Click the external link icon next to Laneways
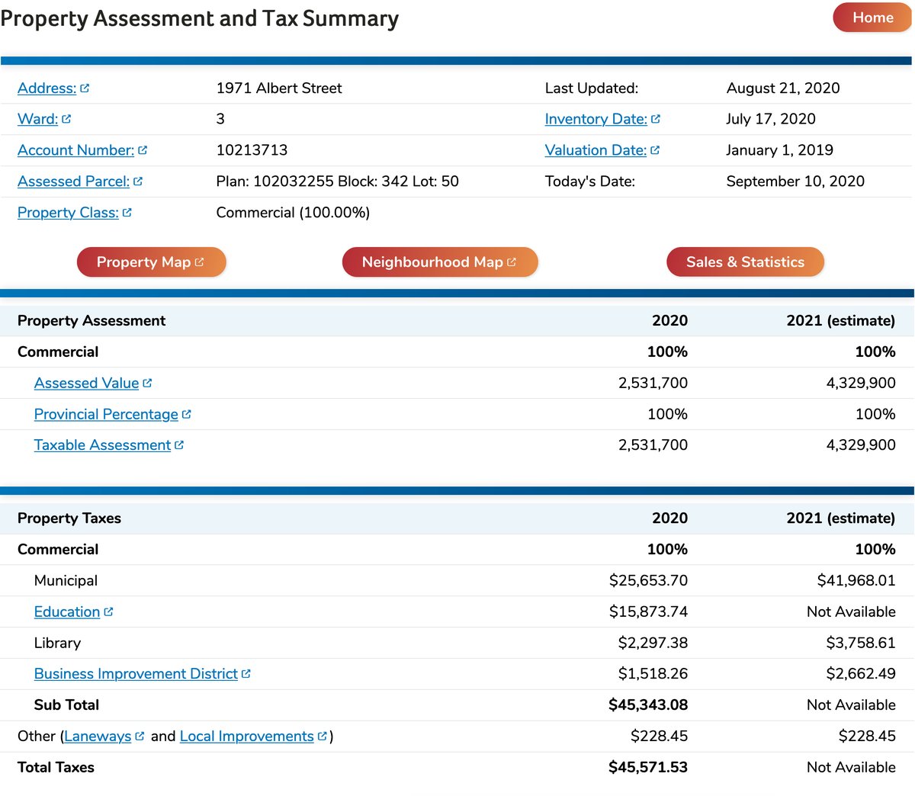 tap(140, 736)
